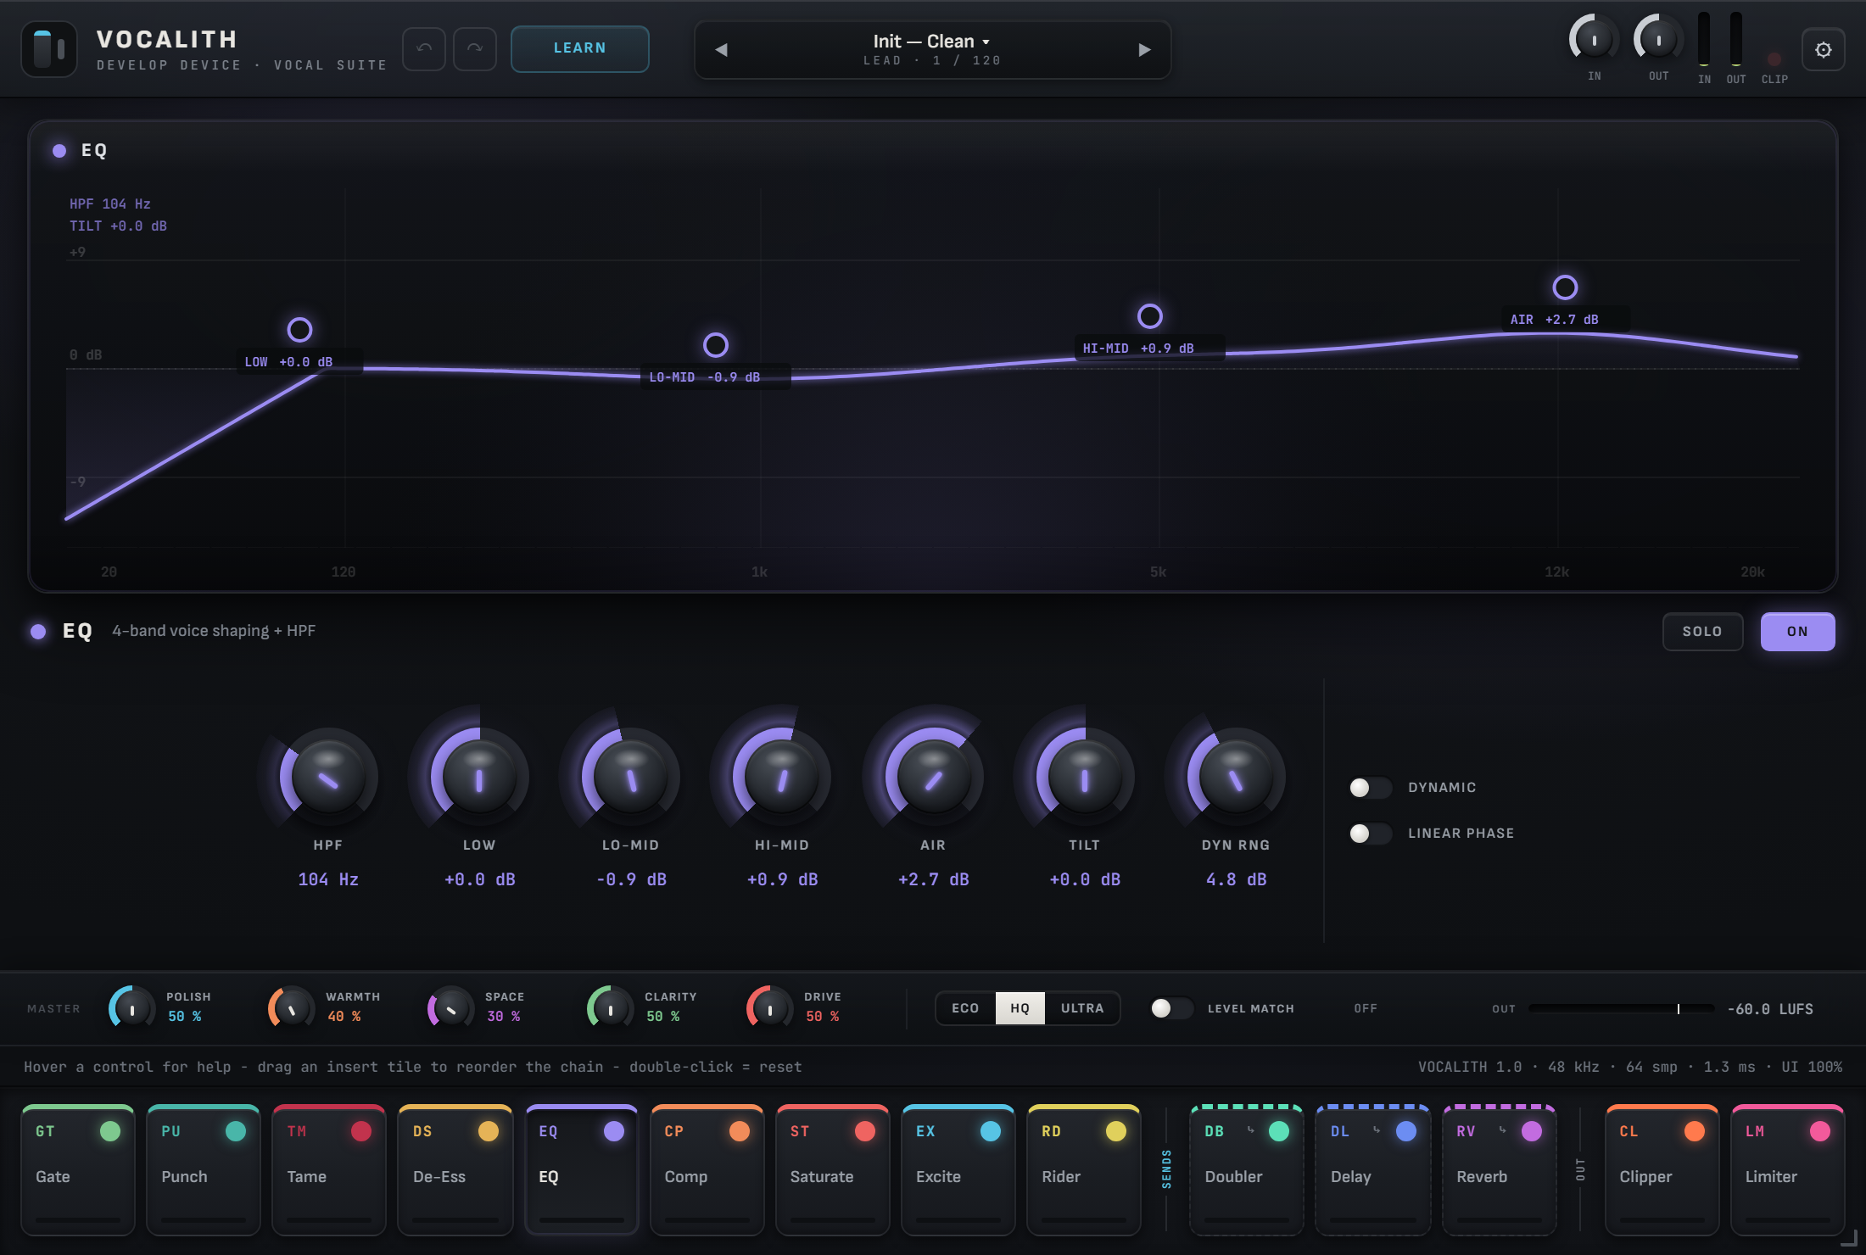This screenshot has width=1866, height=1255.
Task: Click the SOLO button
Action: coord(1702,631)
